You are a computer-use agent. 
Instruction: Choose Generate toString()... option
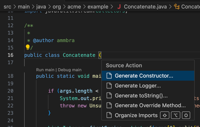point(148,95)
